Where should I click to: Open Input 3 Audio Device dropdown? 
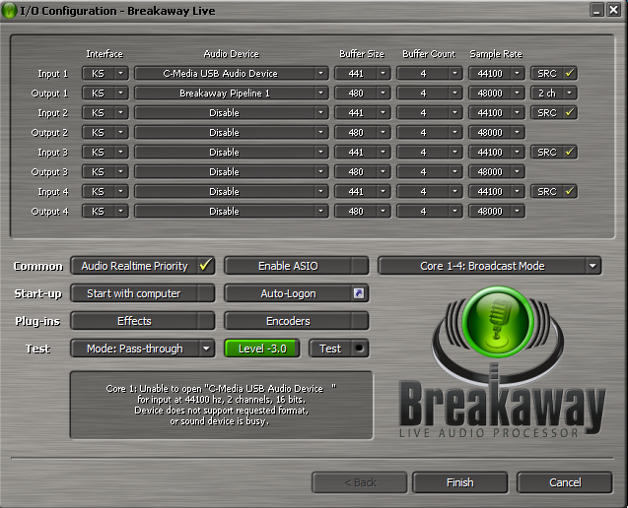231,152
